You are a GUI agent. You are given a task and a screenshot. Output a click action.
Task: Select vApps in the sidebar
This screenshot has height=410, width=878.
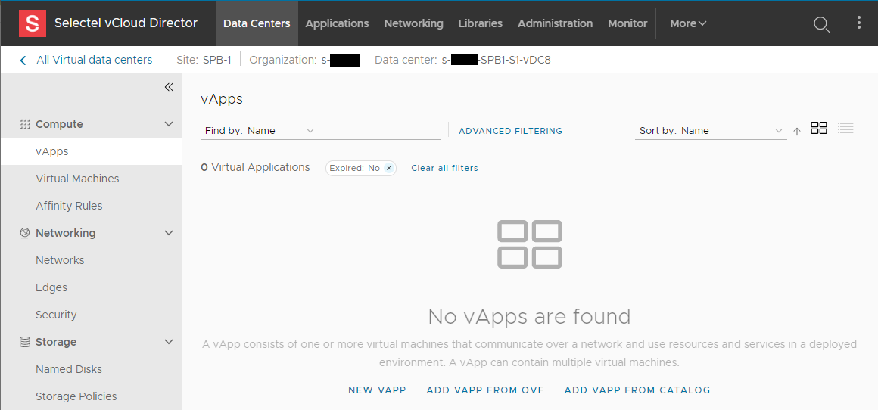[x=92, y=151]
